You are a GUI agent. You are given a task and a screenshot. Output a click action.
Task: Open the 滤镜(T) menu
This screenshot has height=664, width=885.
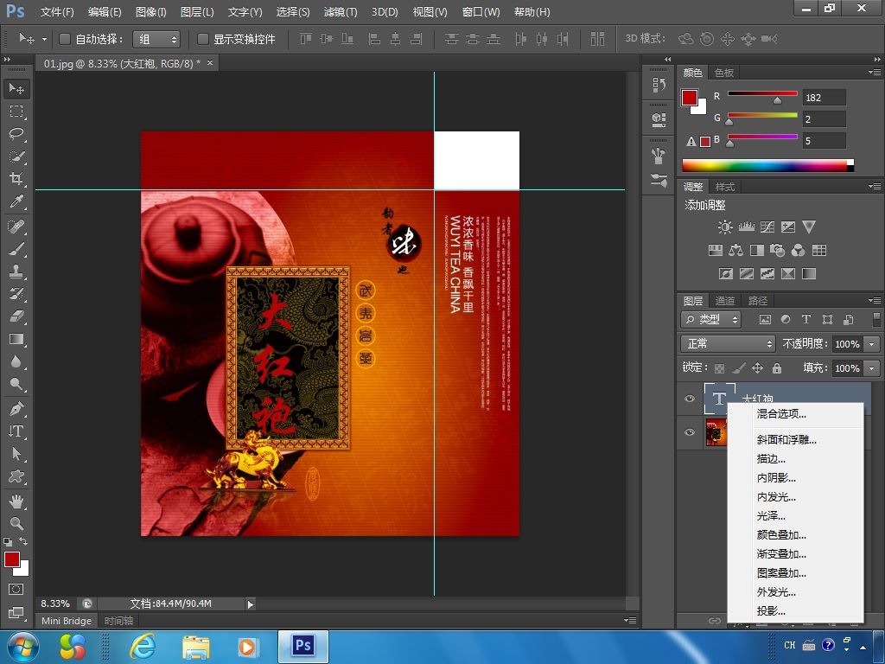pos(341,12)
